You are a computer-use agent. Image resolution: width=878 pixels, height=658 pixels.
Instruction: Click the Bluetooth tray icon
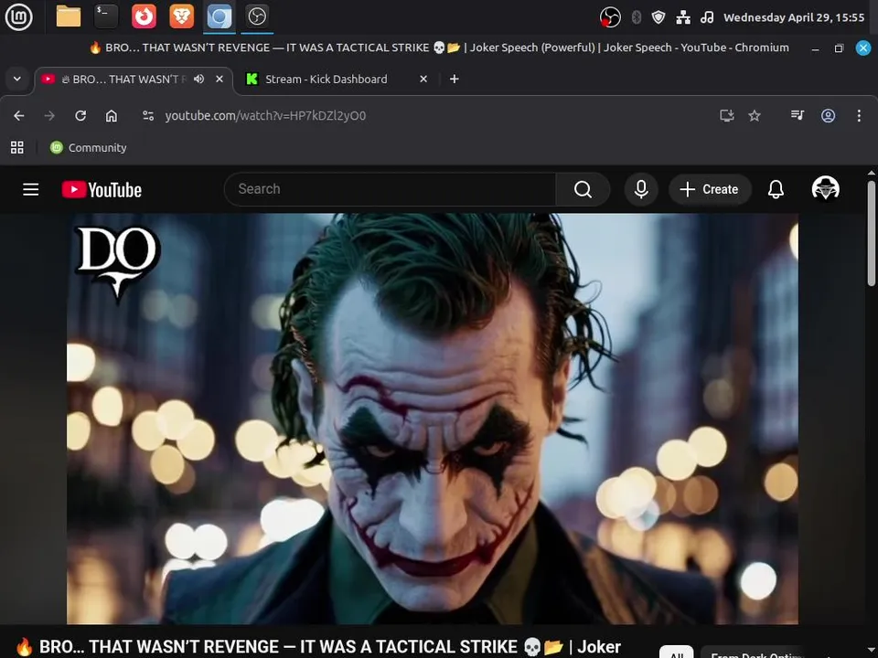(637, 17)
